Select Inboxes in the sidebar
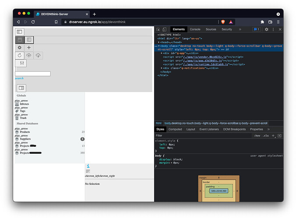This screenshot has height=219, width=296. point(25,104)
